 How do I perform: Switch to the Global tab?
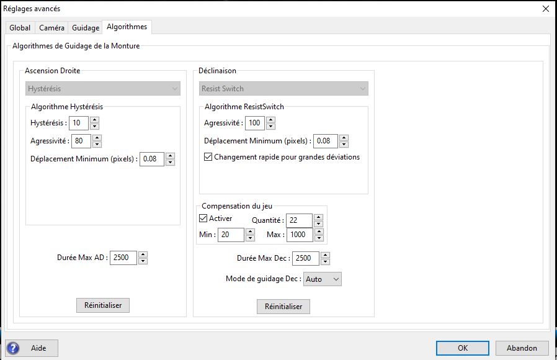20,28
